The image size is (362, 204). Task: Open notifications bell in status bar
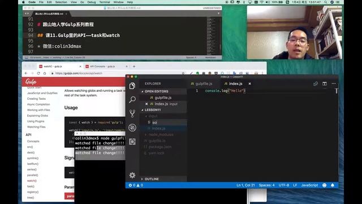click(x=333, y=185)
